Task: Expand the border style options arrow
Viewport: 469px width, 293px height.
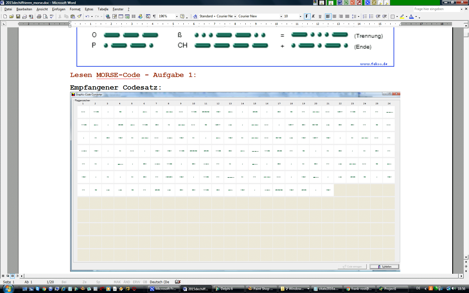Action: [x=397, y=16]
